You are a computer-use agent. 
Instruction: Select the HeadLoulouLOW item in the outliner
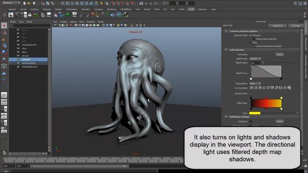click(28, 45)
